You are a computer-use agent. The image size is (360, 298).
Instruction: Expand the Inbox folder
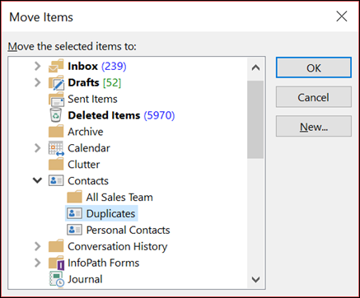point(38,66)
